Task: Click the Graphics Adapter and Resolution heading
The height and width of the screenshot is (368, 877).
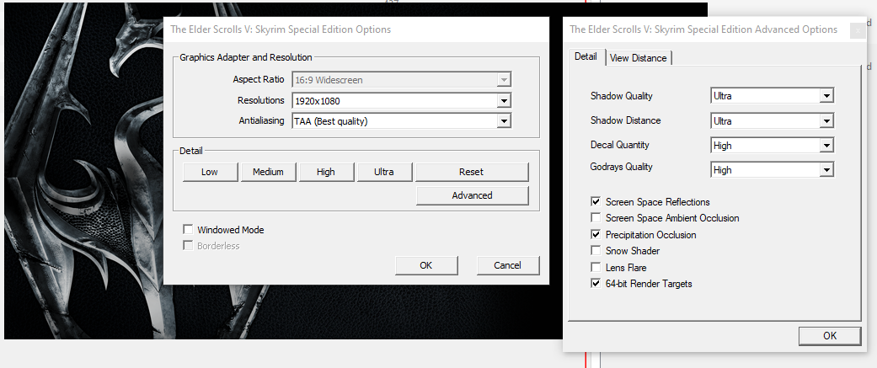Action: 245,57
